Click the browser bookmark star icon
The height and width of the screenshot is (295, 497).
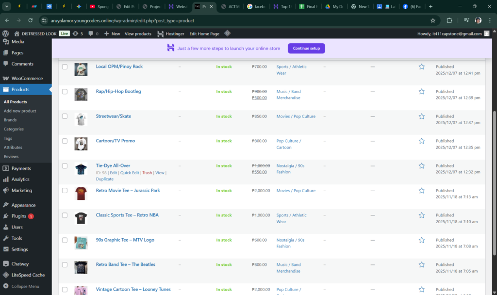[x=432, y=20]
